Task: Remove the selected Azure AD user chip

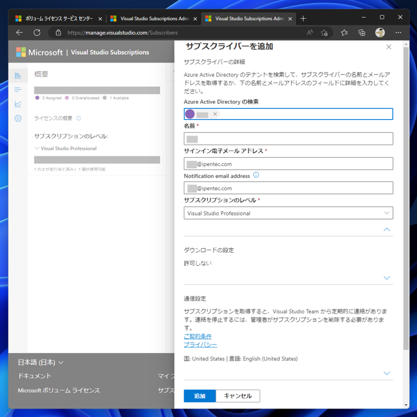Action: click(215, 114)
